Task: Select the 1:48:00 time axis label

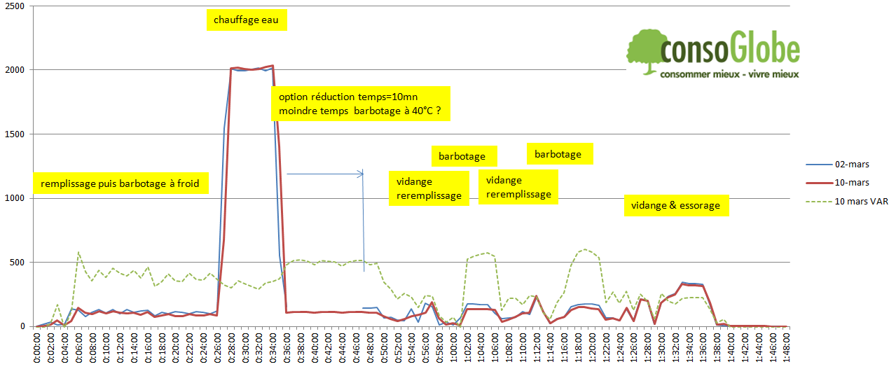Action: coord(787,349)
